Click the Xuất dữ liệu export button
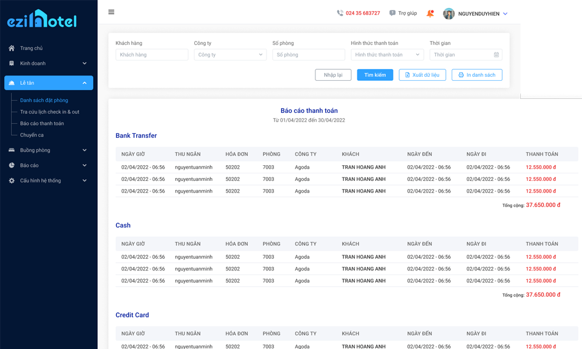Screen dimensions: 582x349 tap(423, 75)
